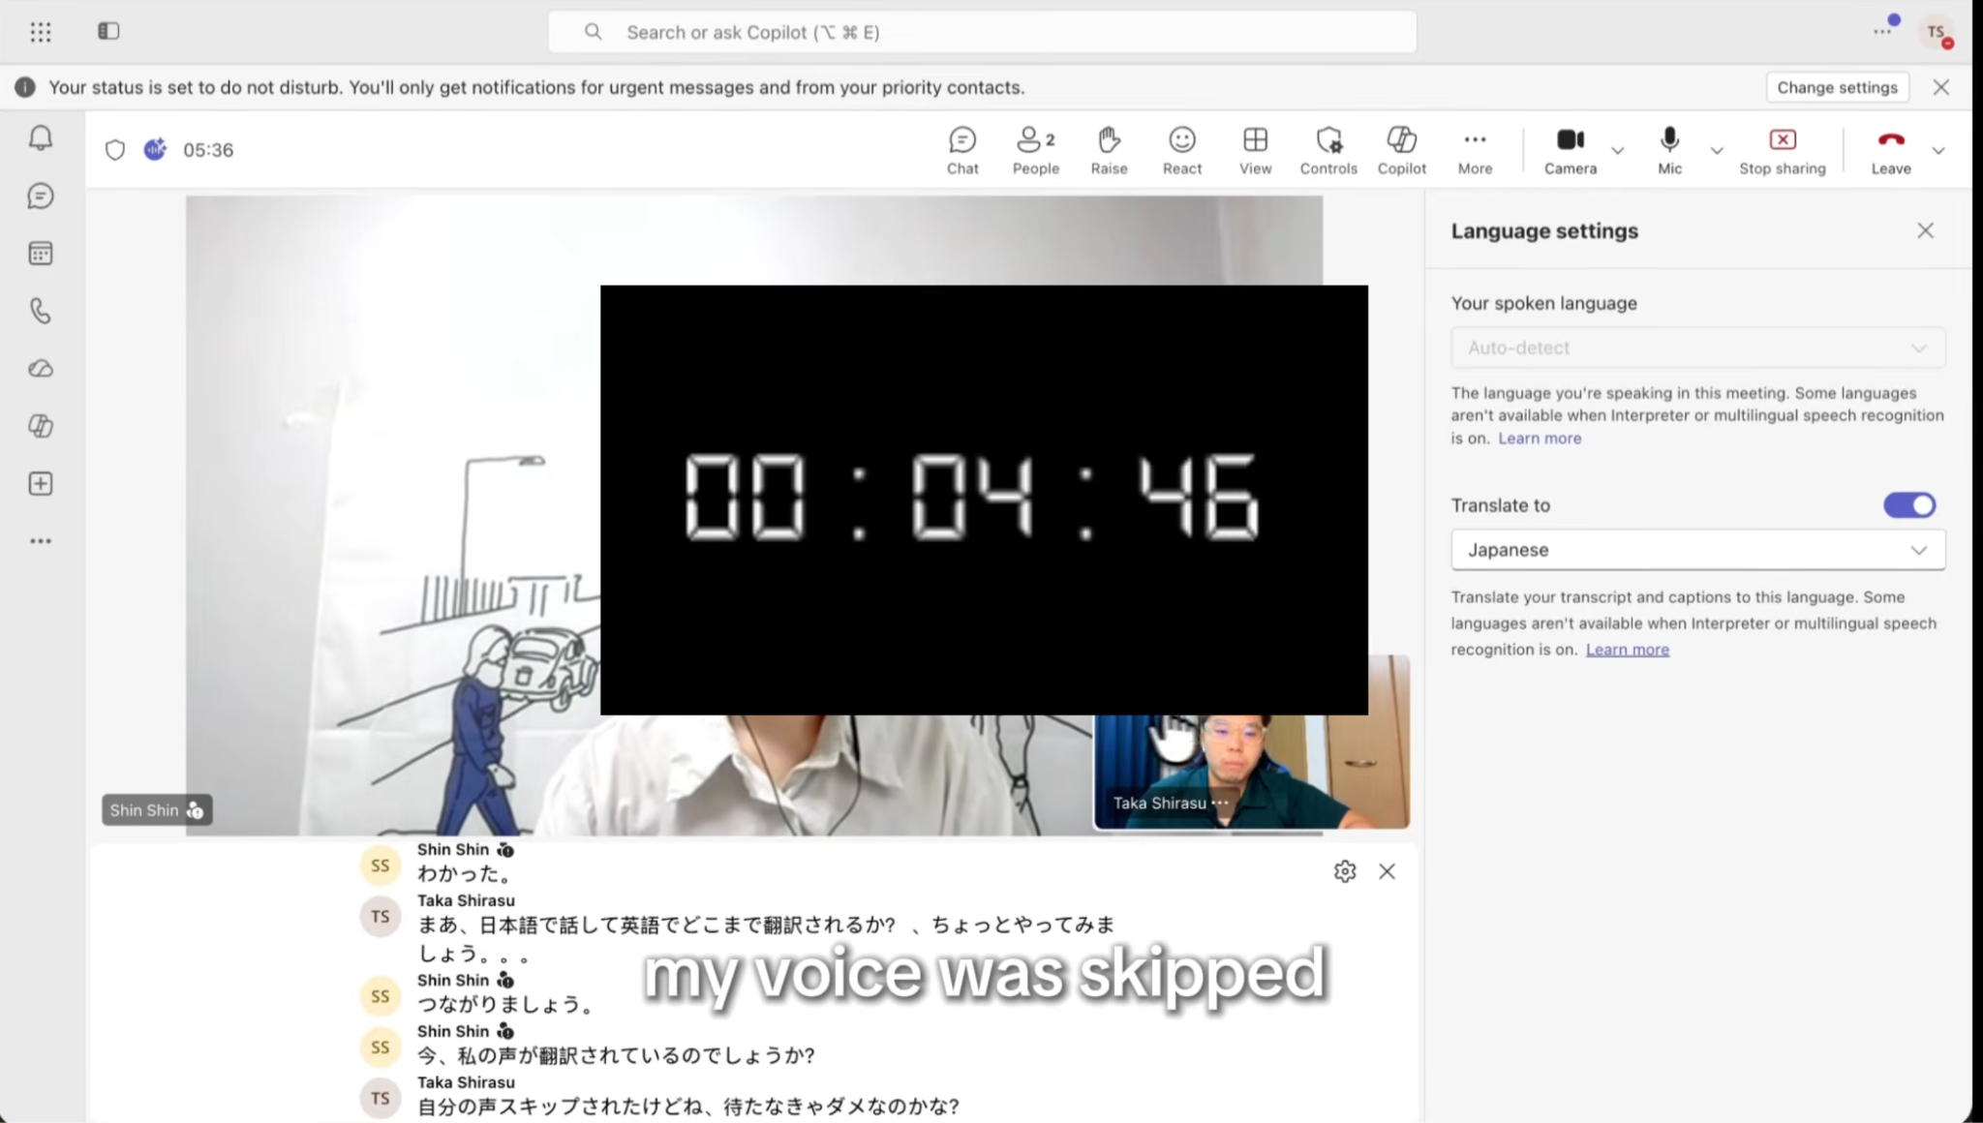
Task: Mute or unmute the Mic
Action: point(1669,151)
